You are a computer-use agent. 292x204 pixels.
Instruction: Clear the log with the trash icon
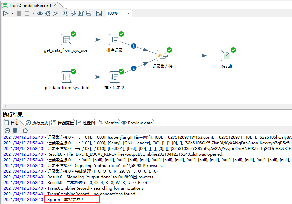[15, 131]
